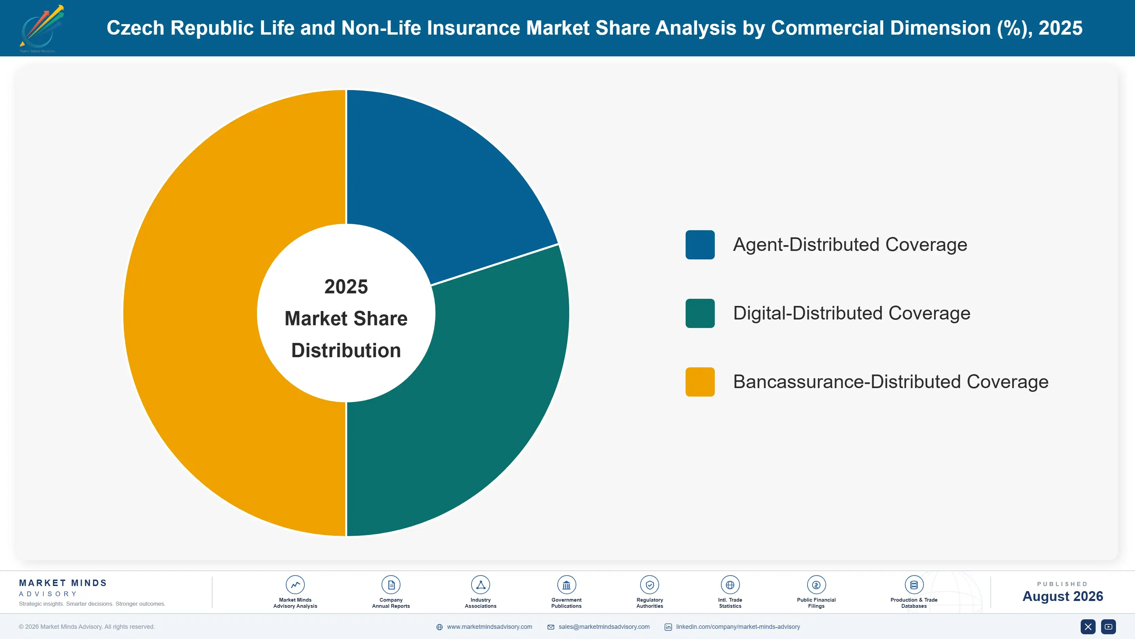Image resolution: width=1135 pixels, height=639 pixels.
Task: Click the 'MARKET MINDS ADVISORY' footer wordmark
Action: click(63, 588)
